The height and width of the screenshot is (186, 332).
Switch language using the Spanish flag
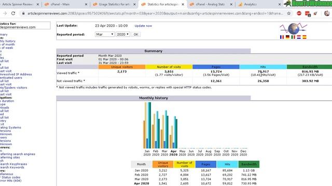coord(305,37)
